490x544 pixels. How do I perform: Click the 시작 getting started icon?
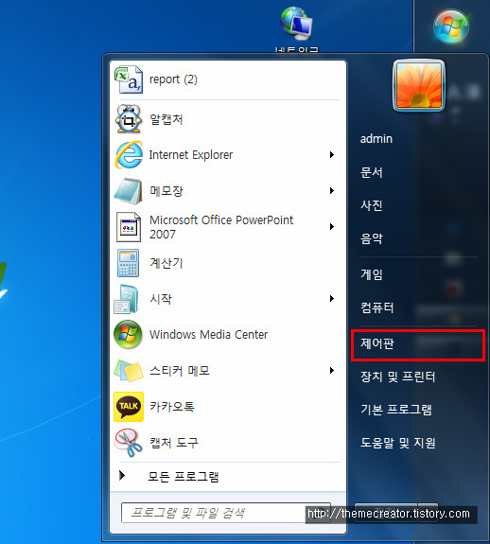coord(127,299)
